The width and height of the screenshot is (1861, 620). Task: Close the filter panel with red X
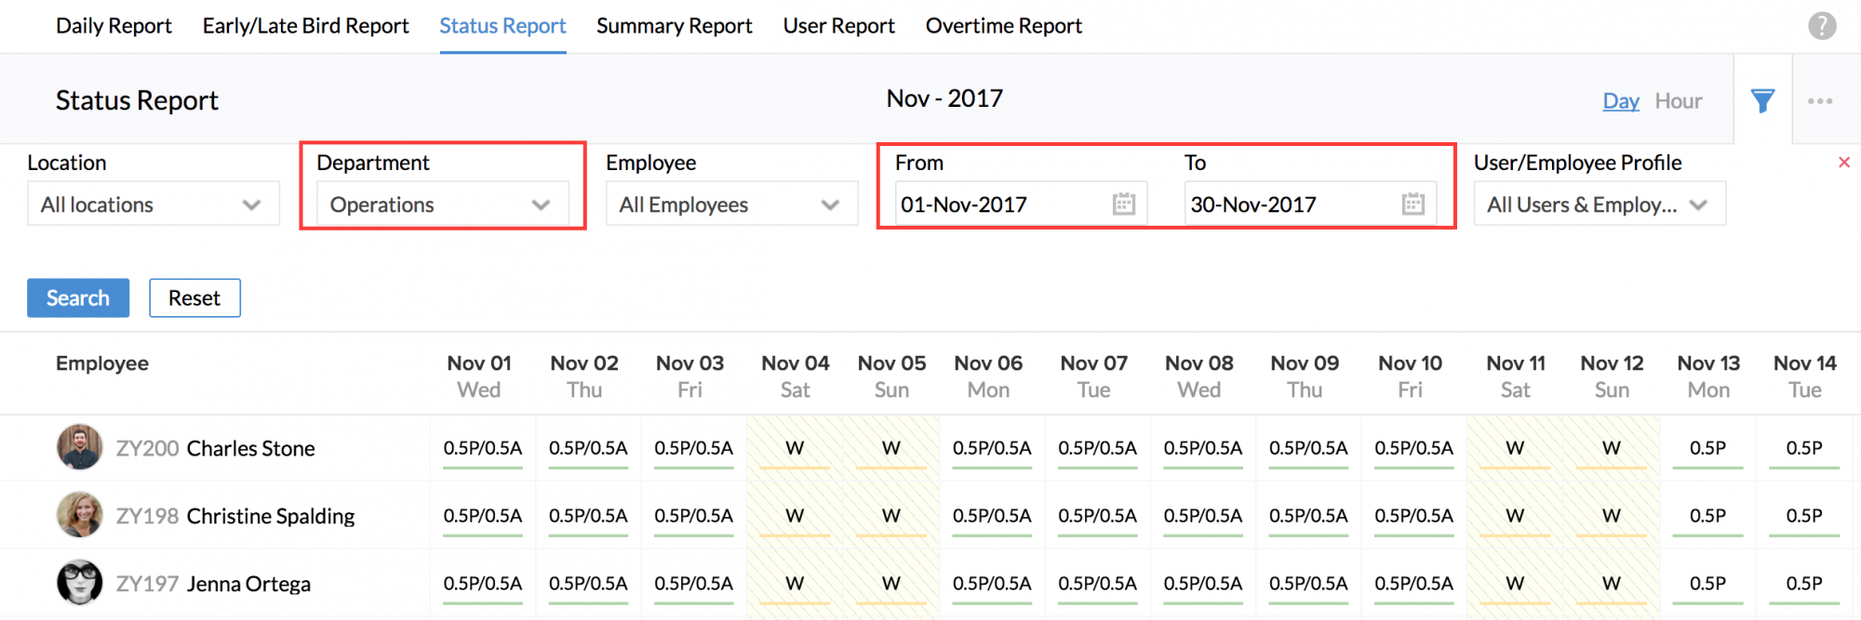pyautogui.click(x=1843, y=163)
